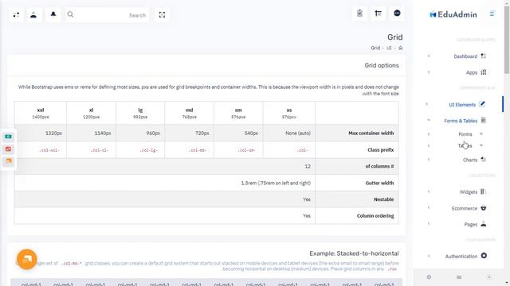Open UI Elements menu item

tap(462, 105)
